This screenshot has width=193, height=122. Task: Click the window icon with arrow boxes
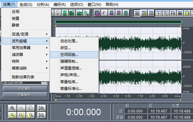[151, 13]
